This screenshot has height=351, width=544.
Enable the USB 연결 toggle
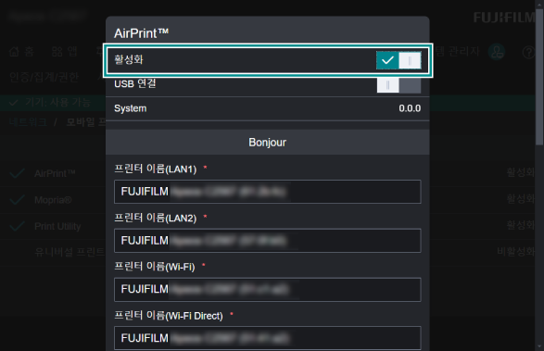click(399, 85)
